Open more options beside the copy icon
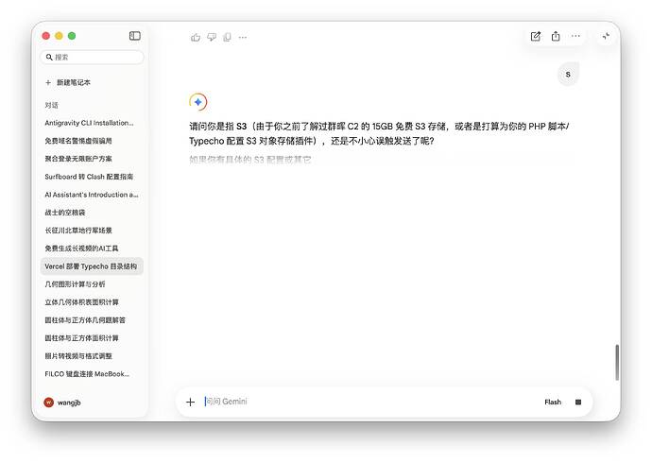 coord(243,38)
